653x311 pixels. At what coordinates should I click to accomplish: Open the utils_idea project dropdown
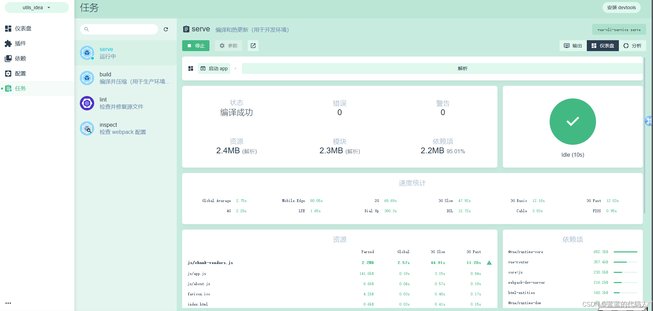(37, 7)
